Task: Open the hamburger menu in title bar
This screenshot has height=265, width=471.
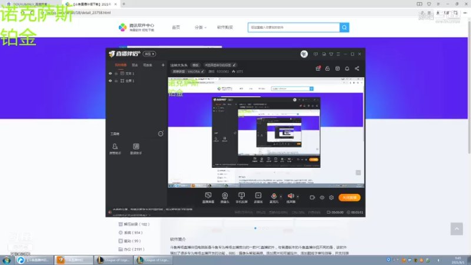Action: (x=338, y=54)
